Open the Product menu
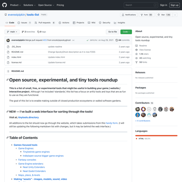182x182 pixels. coord(15,5)
